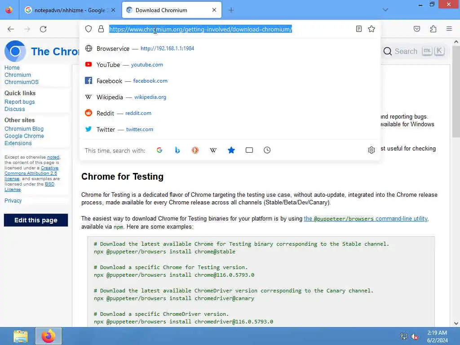The height and width of the screenshot is (345, 460).
Task: Open the ChromiumOS sidebar link
Action: (x=22, y=82)
